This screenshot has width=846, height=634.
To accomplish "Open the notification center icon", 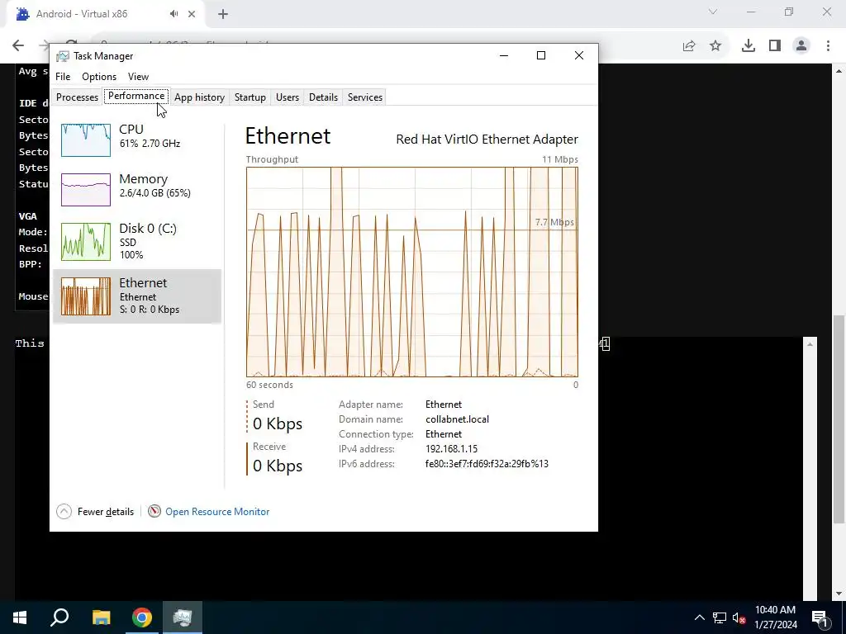I will pos(820,617).
